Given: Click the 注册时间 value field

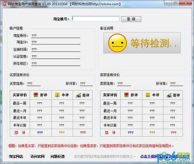Looking at the screenshot, I should (56, 50).
